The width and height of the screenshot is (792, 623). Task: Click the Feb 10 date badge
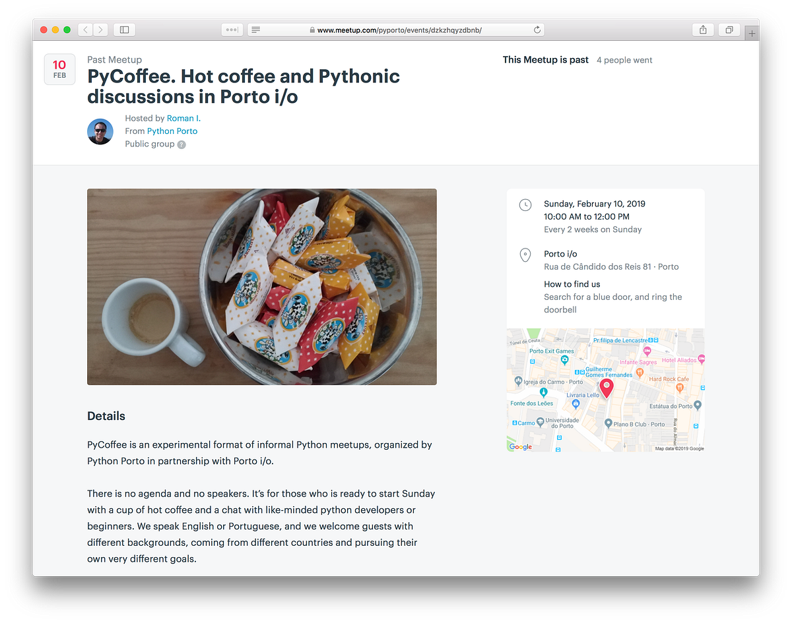pos(59,69)
